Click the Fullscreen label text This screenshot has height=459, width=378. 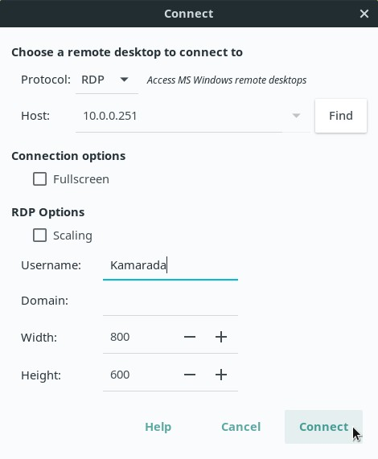pyautogui.click(x=81, y=179)
